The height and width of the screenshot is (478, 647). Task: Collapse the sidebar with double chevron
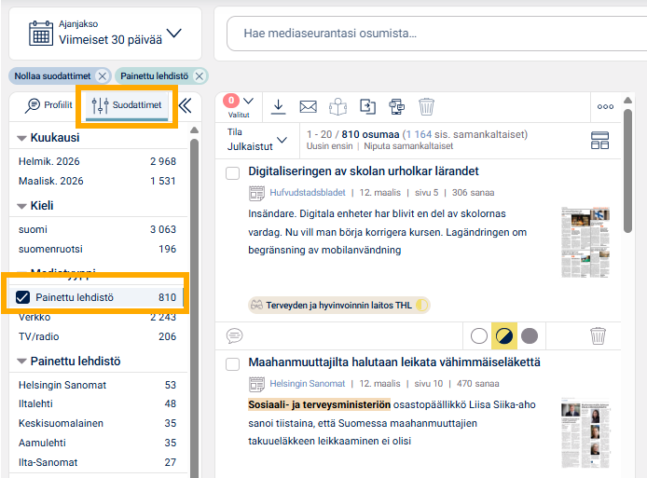pos(186,105)
